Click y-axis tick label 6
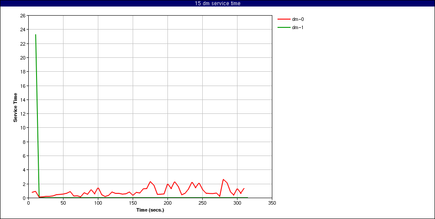 coord(24,156)
